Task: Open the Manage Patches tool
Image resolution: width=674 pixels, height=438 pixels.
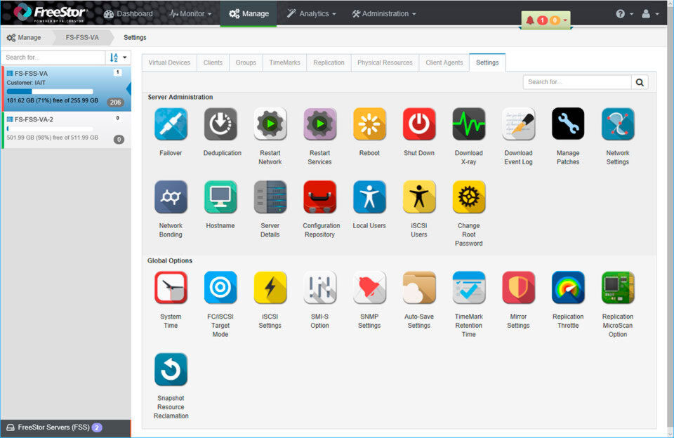Action: coord(568,124)
